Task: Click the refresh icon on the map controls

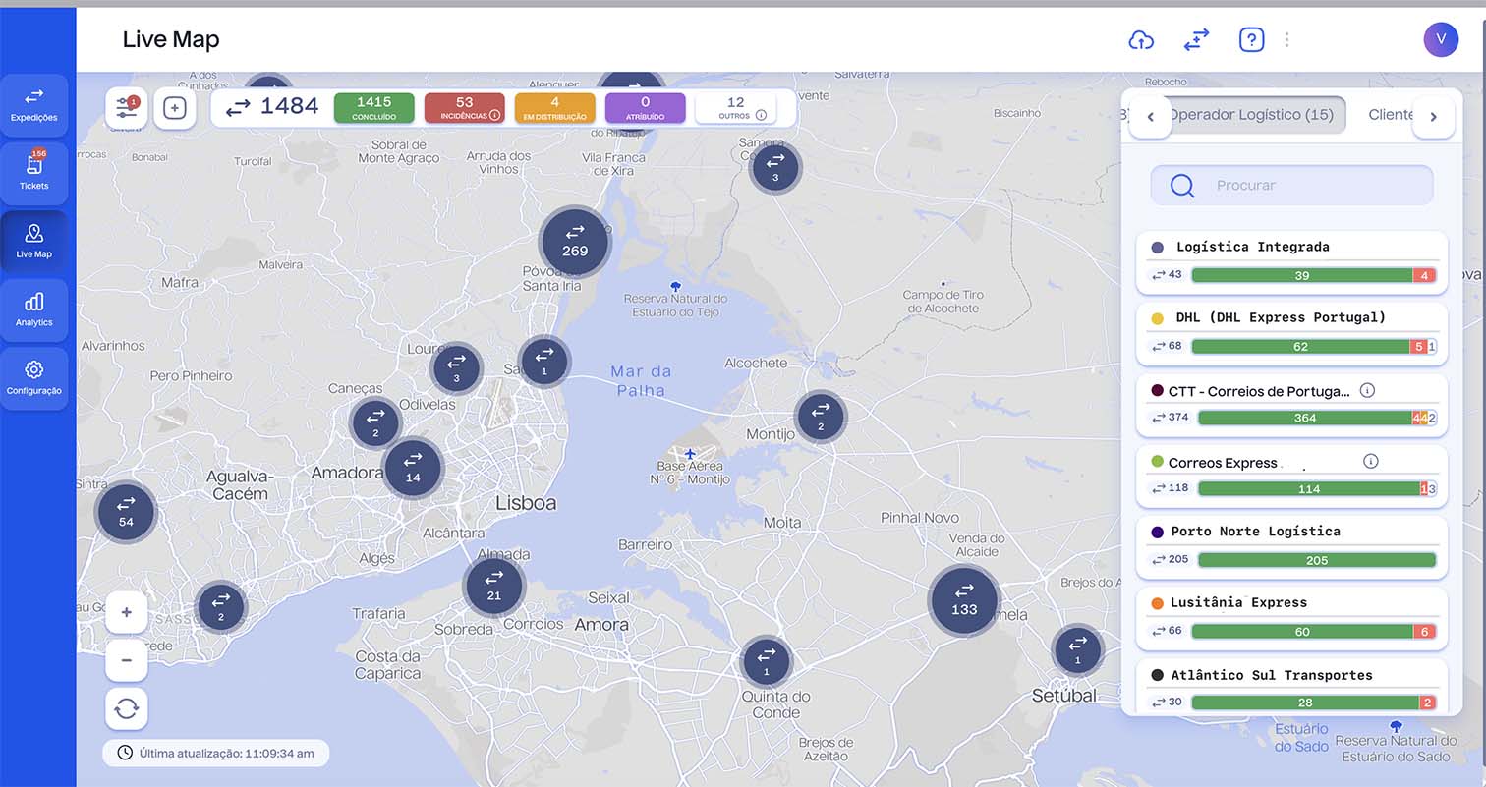Action: [126, 708]
